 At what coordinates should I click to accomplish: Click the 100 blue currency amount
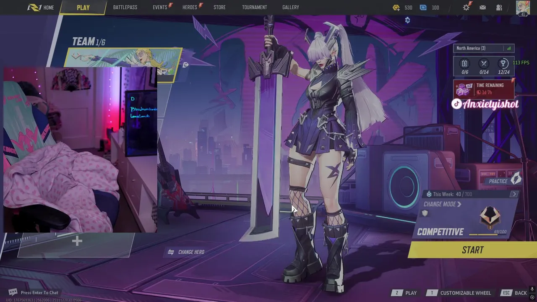pyautogui.click(x=435, y=8)
